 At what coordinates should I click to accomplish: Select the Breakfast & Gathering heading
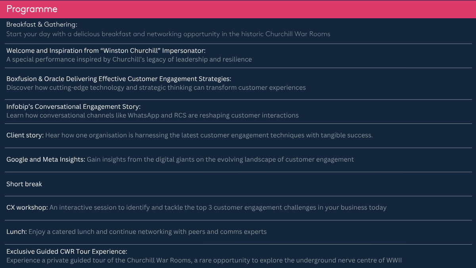point(42,25)
